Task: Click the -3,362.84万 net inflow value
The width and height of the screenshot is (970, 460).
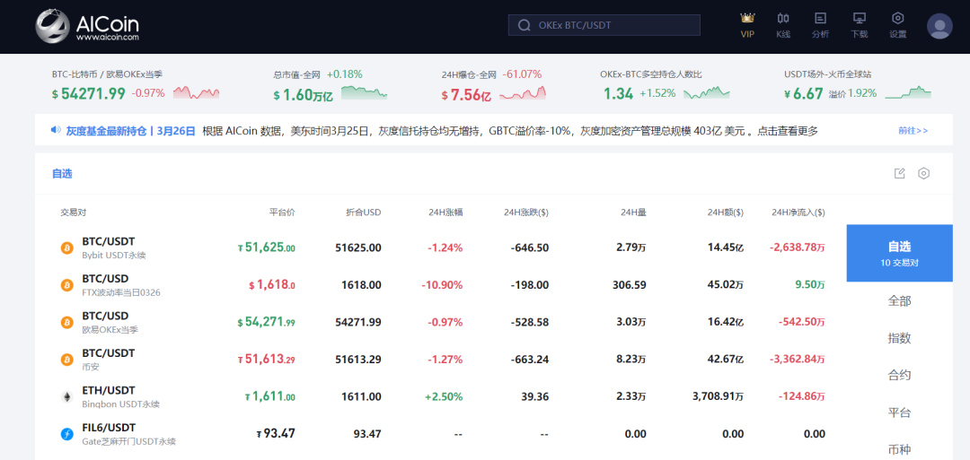Action: click(798, 360)
